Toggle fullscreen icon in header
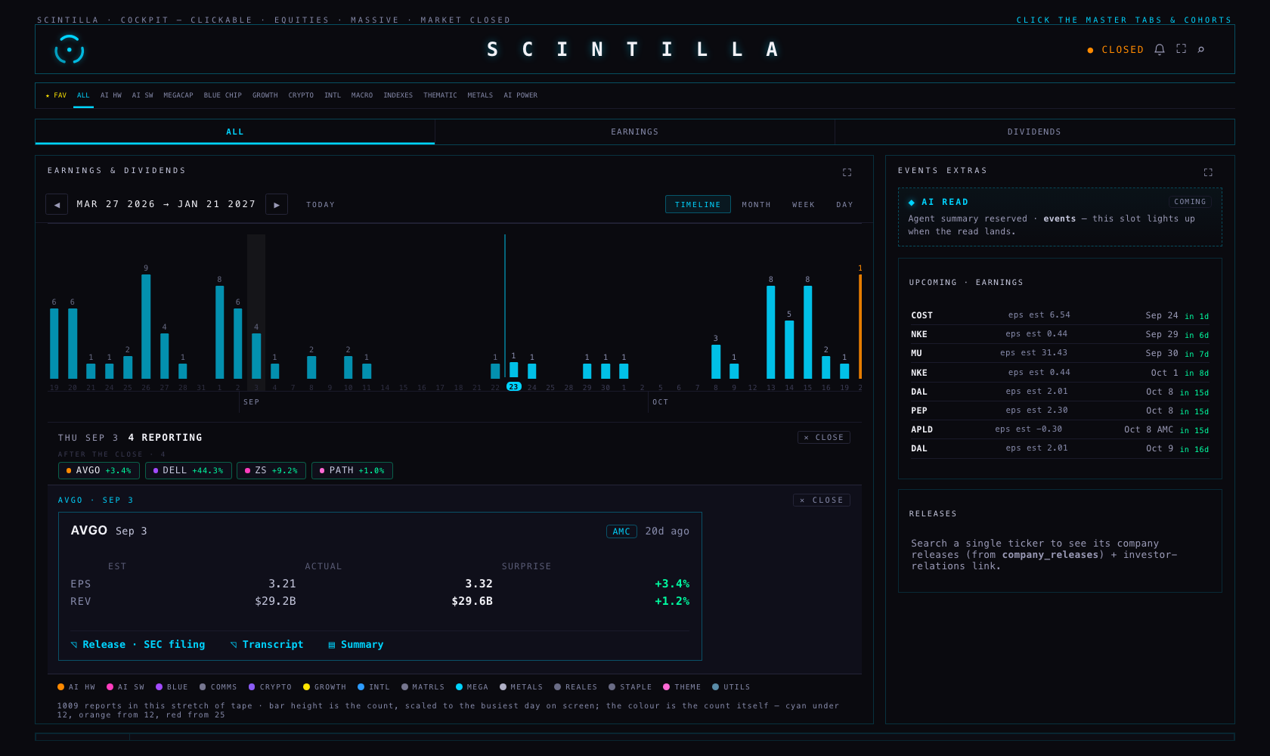Screen dimensions: 1270x756 [x=1181, y=49]
